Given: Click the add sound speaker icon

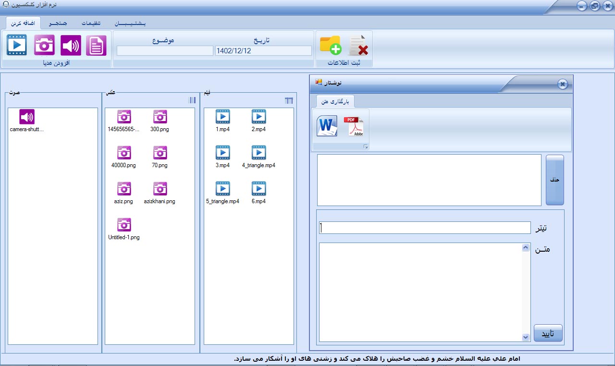Looking at the screenshot, I should point(71,46).
